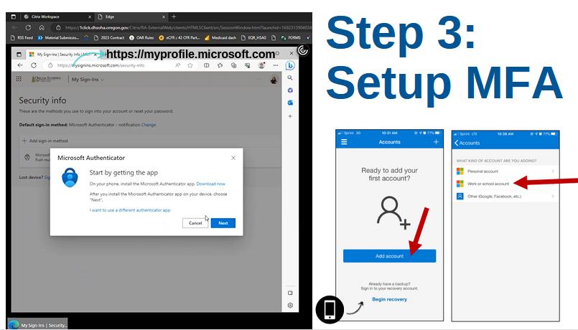Click the inner browser refresh icon

(x=33, y=65)
